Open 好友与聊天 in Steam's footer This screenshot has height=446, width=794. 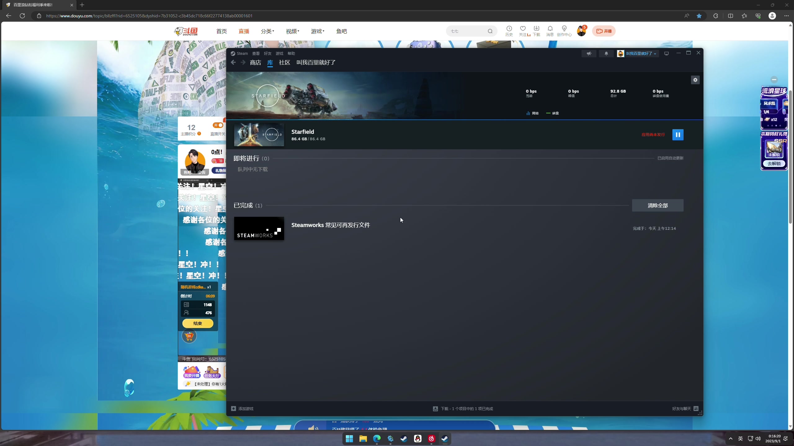click(685, 409)
